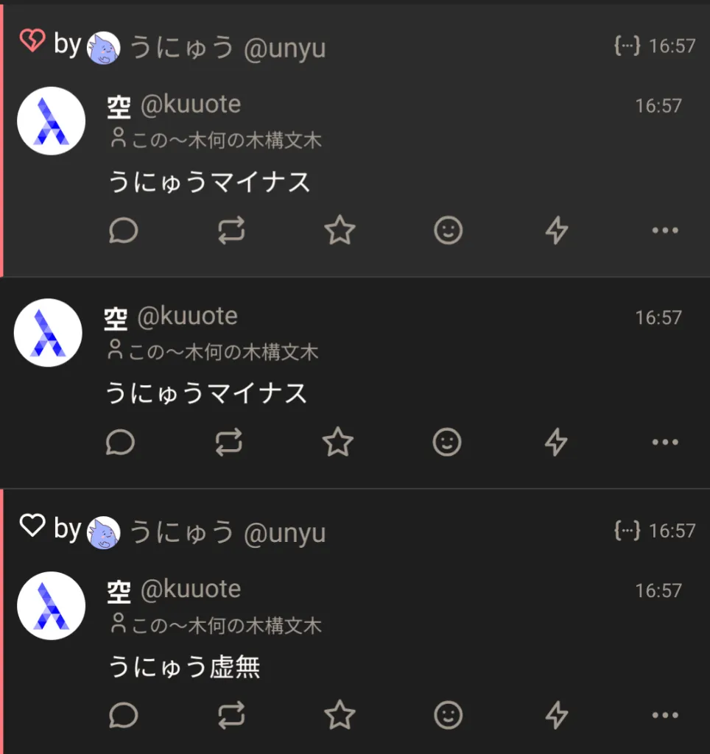This screenshot has width=710, height=754.
Task: Open the three-dot menu on second post
Action: [x=665, y=442]
